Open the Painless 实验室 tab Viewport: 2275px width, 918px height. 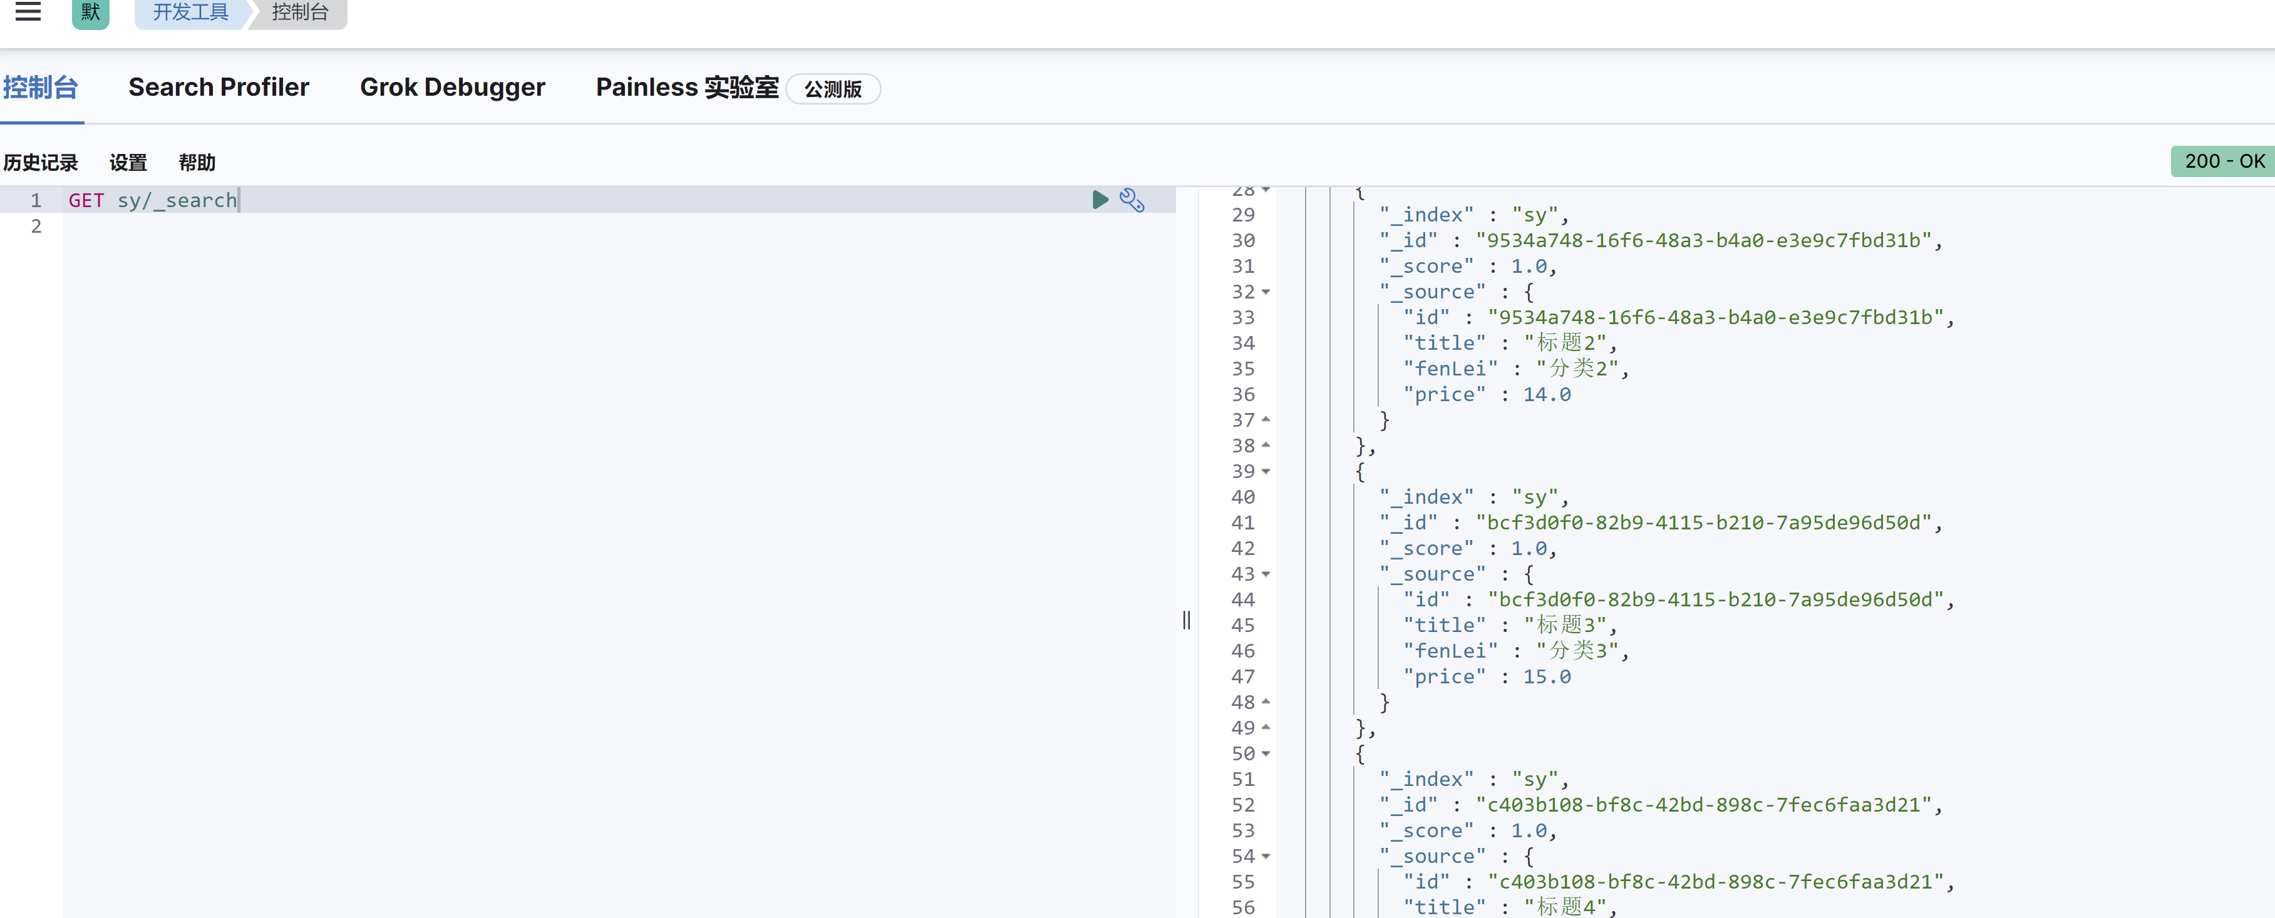686,88
